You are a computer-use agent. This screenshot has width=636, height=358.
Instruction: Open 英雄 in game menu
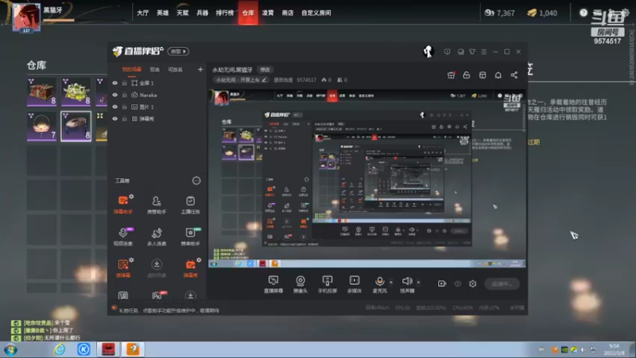tap(163, 13)
